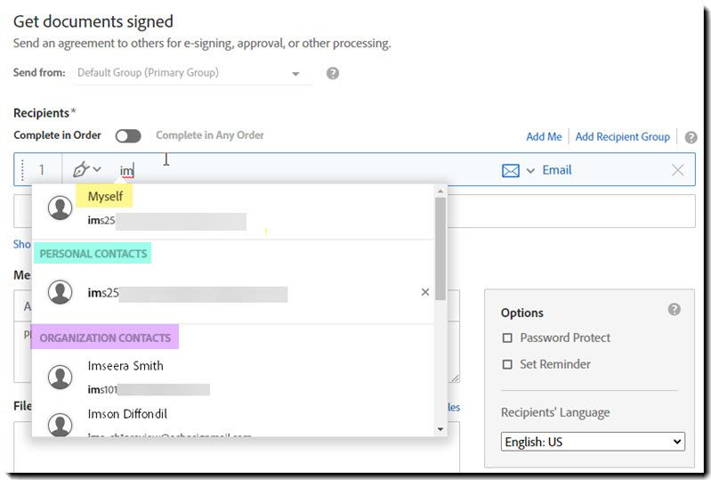Expand the Email delivery method dropdown
Screen dimensions: 711x480
click(531, 171)
